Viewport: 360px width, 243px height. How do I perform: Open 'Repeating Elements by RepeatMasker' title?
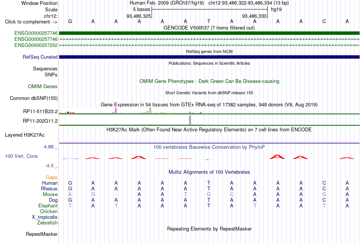click(x=210, y=229)
